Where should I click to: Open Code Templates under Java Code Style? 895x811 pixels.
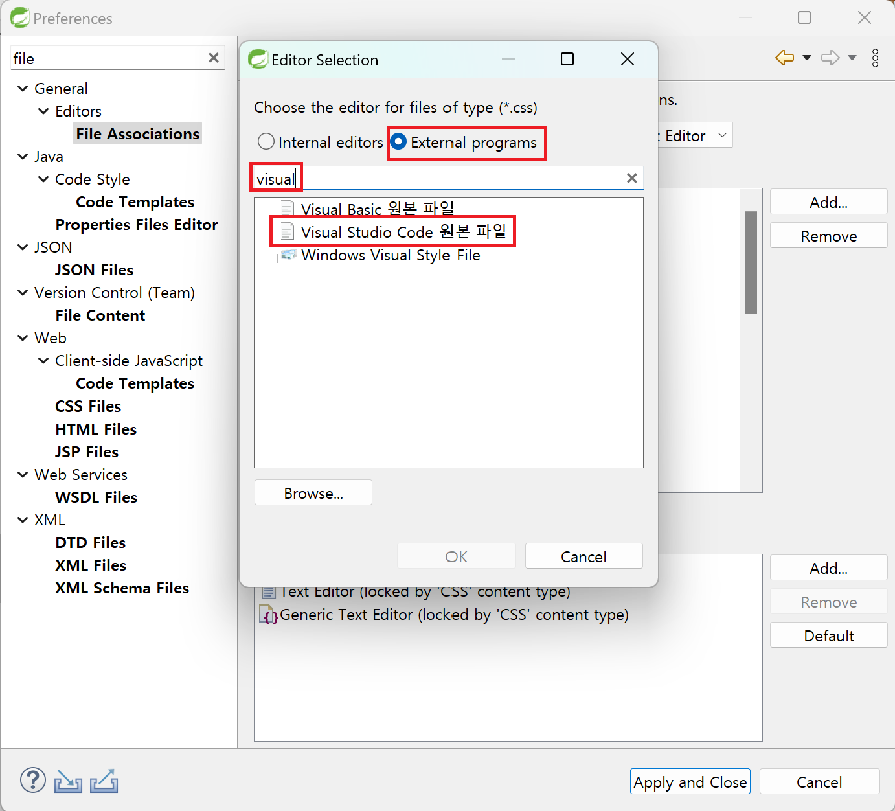click(135, 201)
